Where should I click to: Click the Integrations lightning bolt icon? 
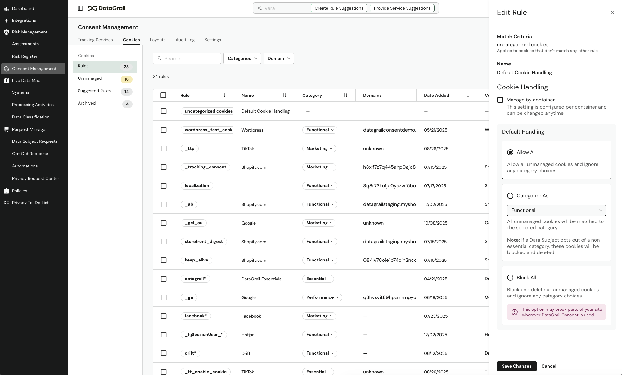click(6, 20)
